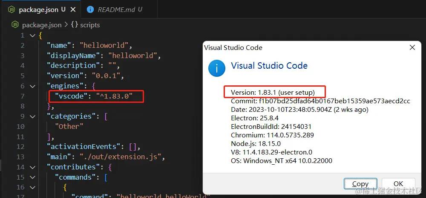The image size is (426, 198).
Task: Click line number 8 in the gutter
Action: coord(22,106)
